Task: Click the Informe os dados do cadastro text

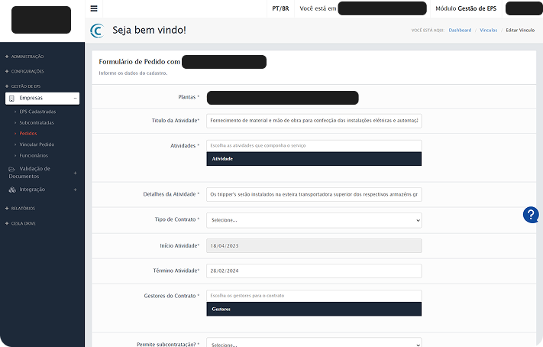Action: point(133,73)
